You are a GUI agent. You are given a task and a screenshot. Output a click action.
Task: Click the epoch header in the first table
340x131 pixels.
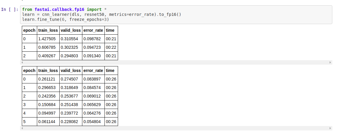pos(29,30)
